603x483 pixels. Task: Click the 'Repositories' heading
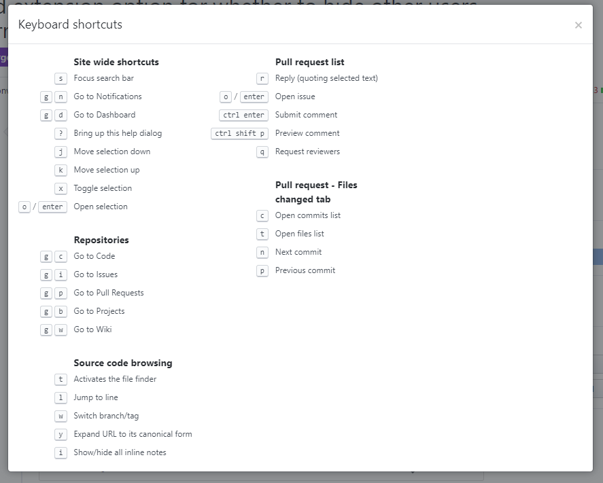tap(101, 240)
